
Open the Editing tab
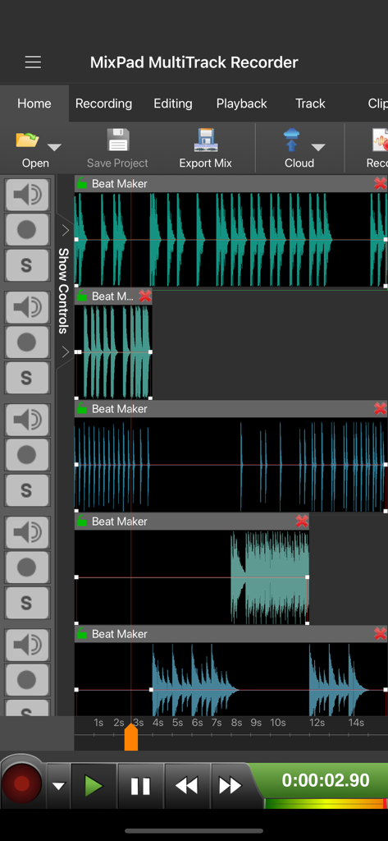[172, 103]
